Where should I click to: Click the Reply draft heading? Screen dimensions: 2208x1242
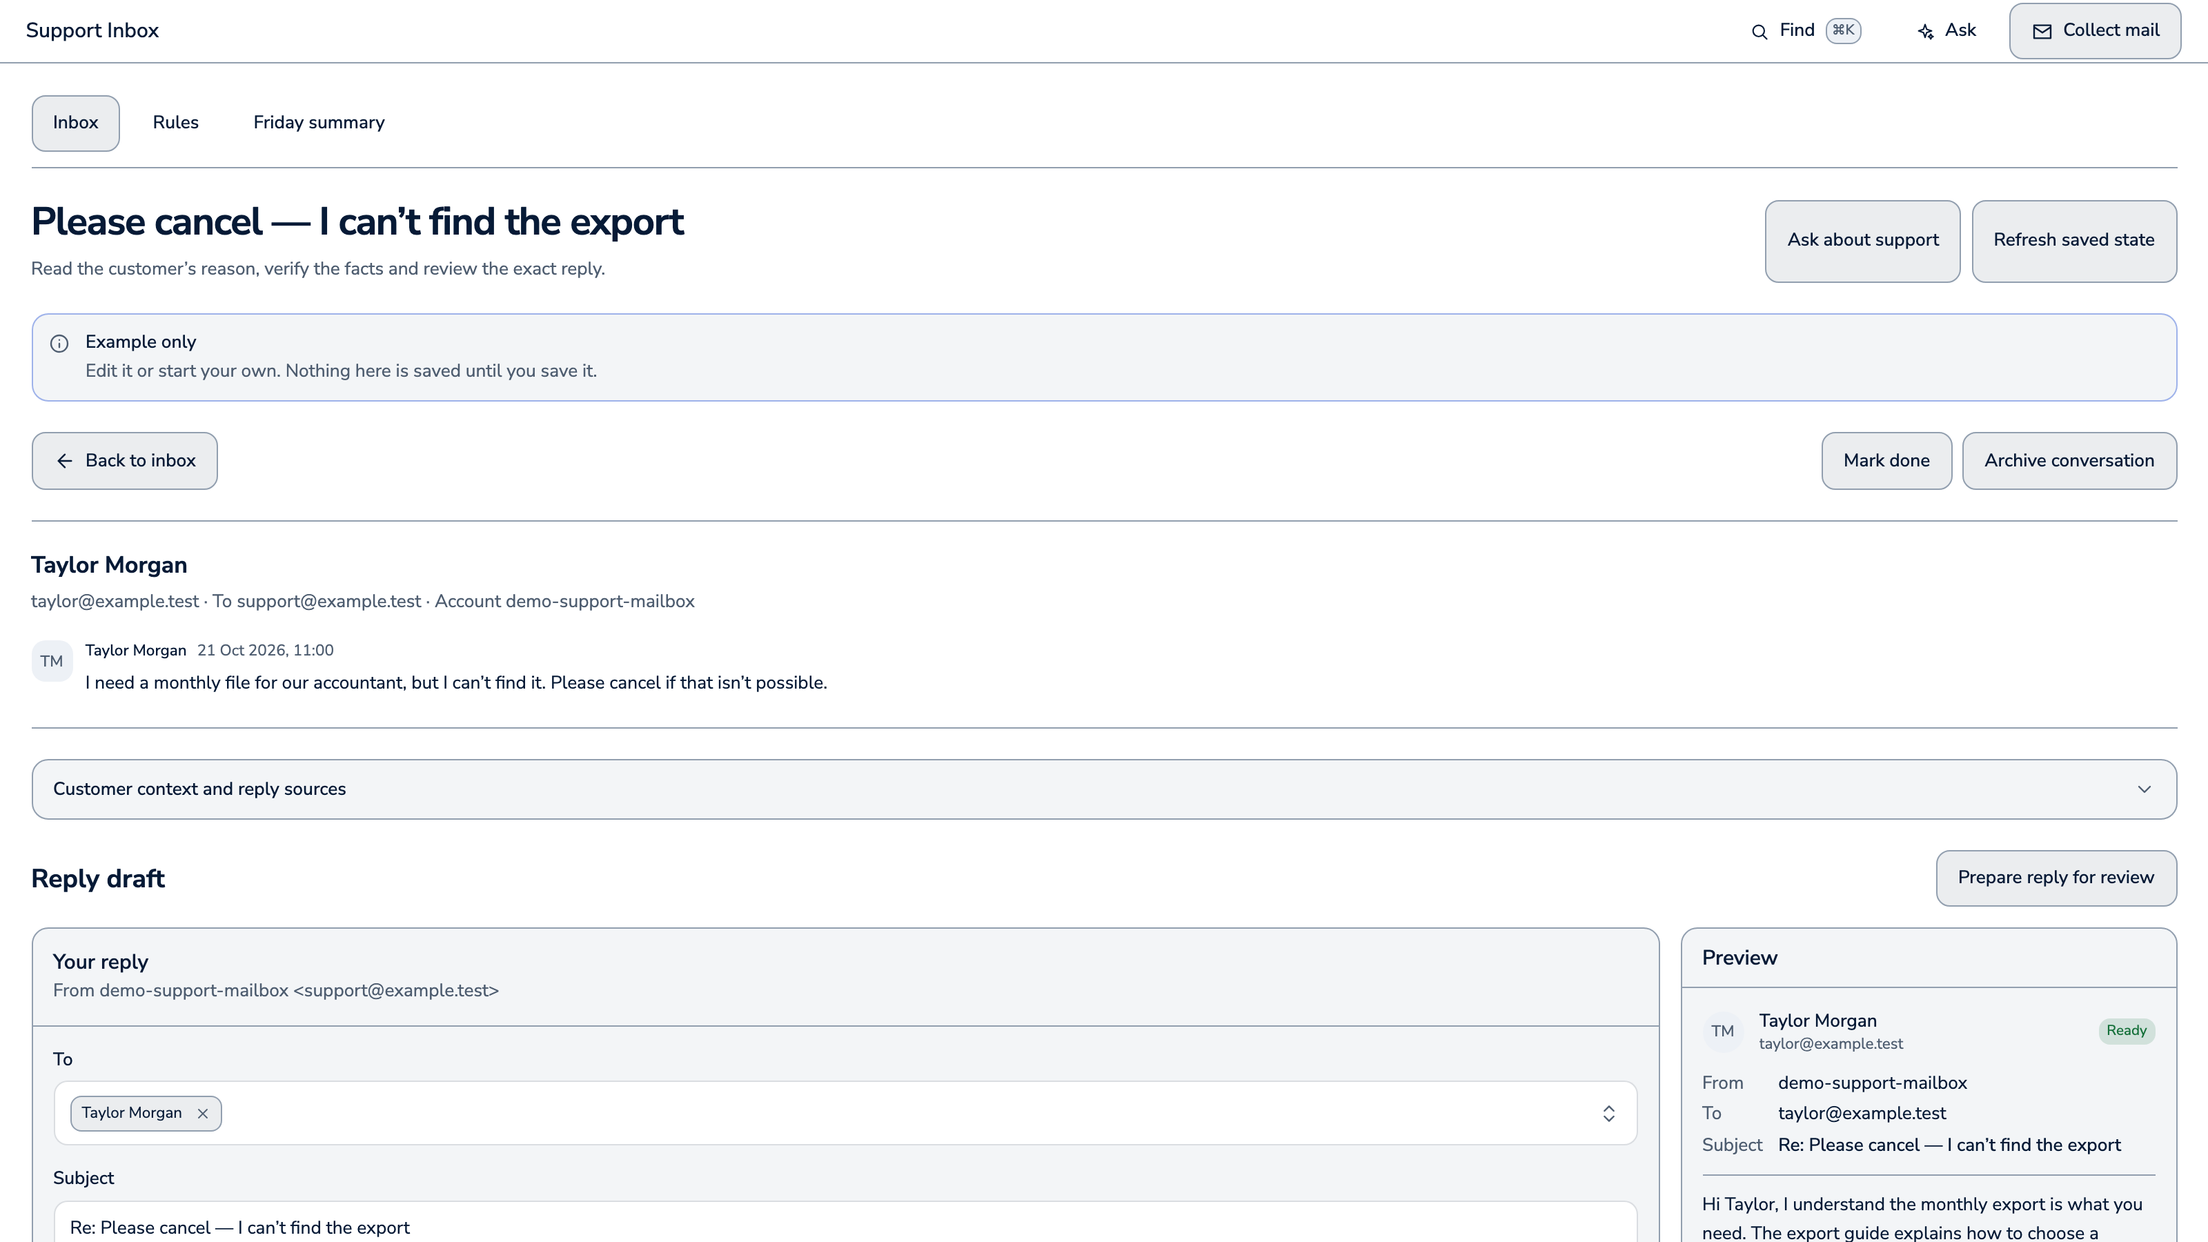pyautogui.click(x=98, y=878)
